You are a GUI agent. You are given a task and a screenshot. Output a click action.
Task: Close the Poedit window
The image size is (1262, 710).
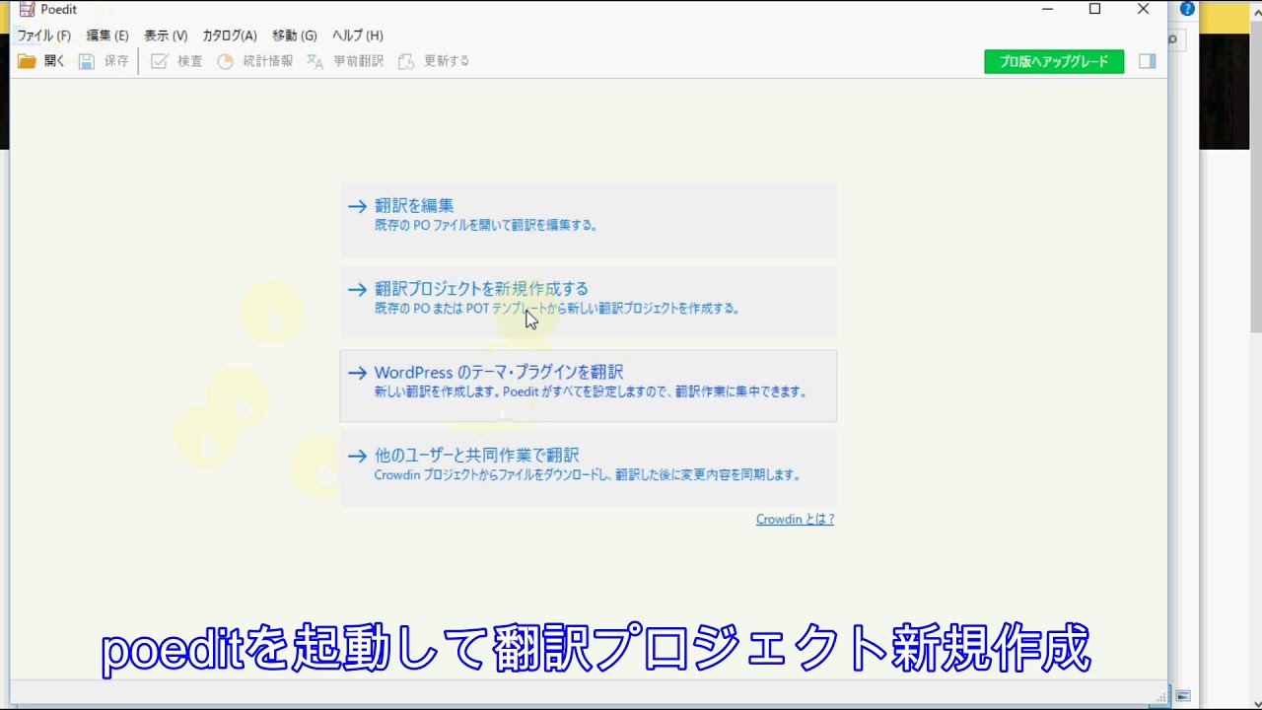pos(1143,9)
